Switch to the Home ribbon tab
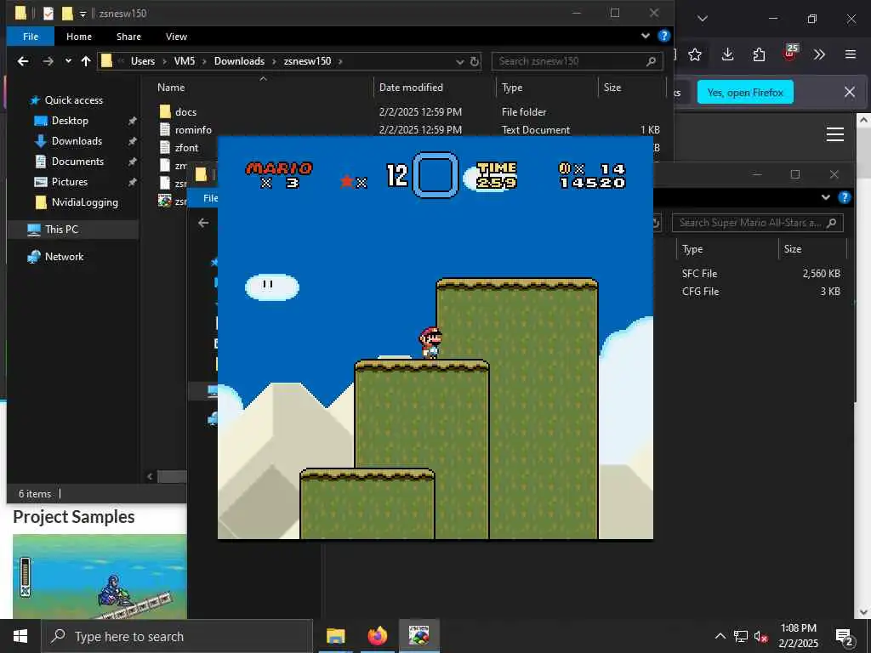The image size is (871, 653). point(79,37)
